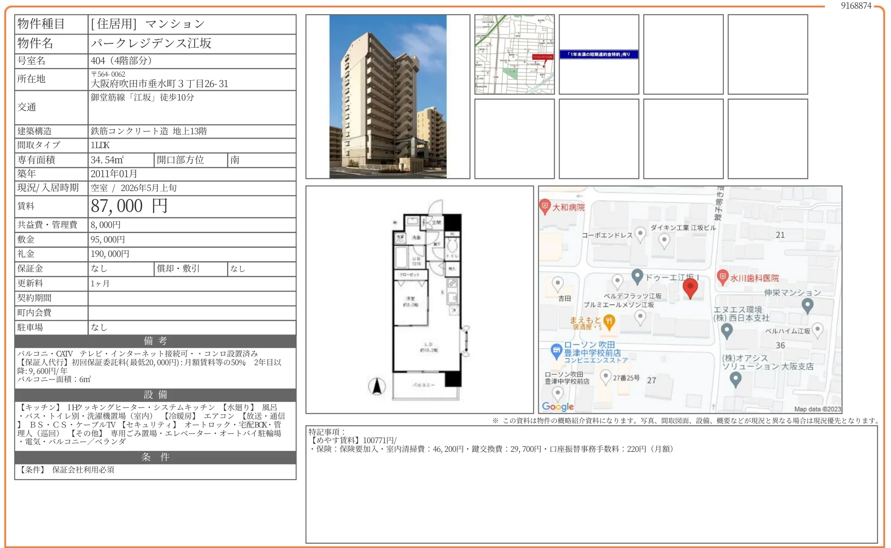Click the エヌエス環境 company map pin

click(x=727, y=331)
